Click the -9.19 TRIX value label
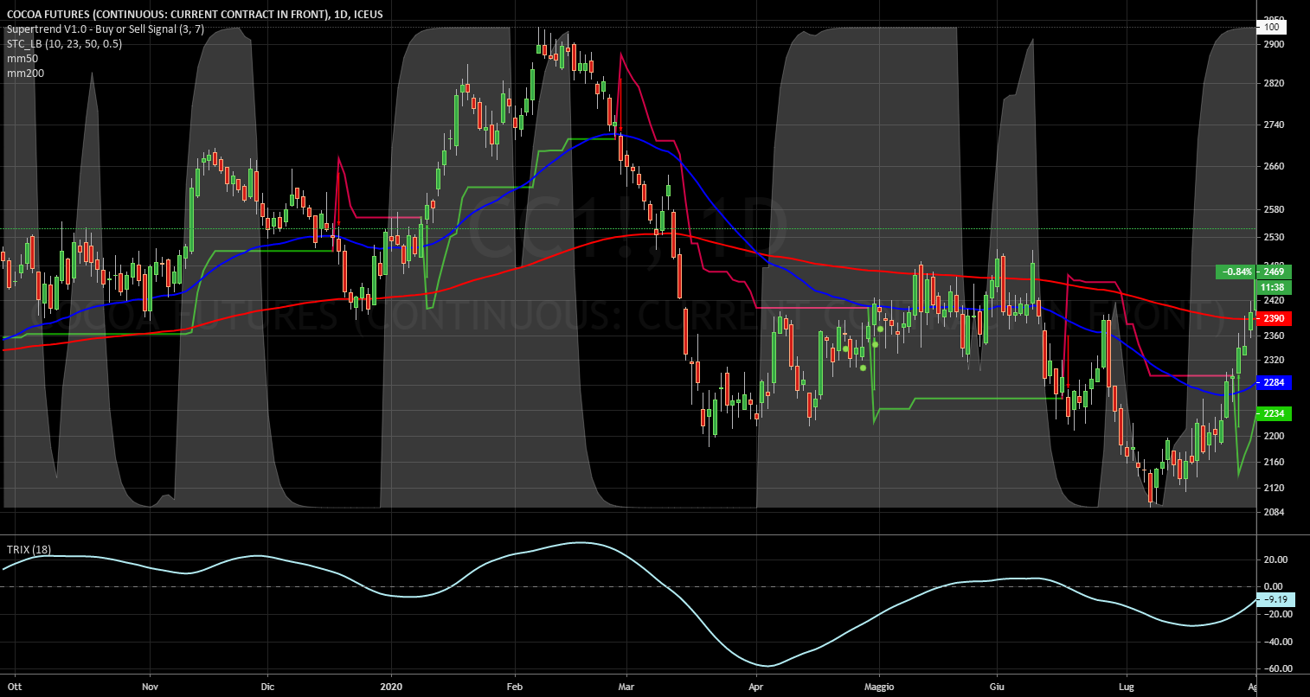Viewport: 1310px width, 697px height. (1277, 599)
